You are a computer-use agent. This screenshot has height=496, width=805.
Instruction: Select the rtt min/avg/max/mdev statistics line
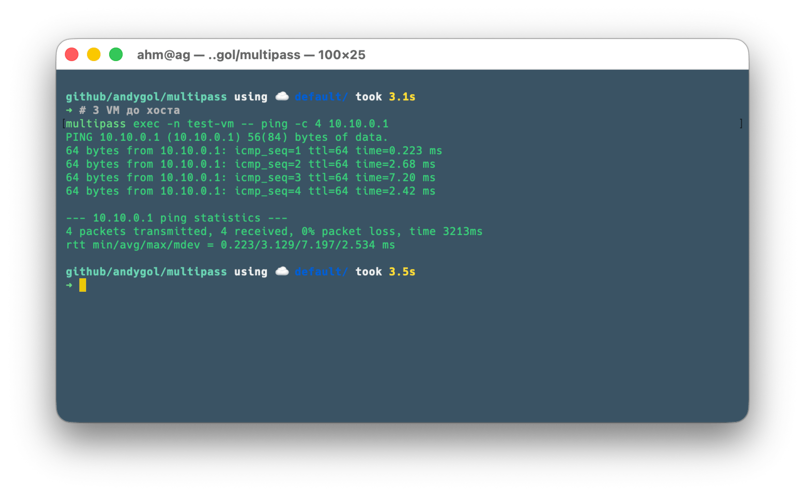point(231,245)
